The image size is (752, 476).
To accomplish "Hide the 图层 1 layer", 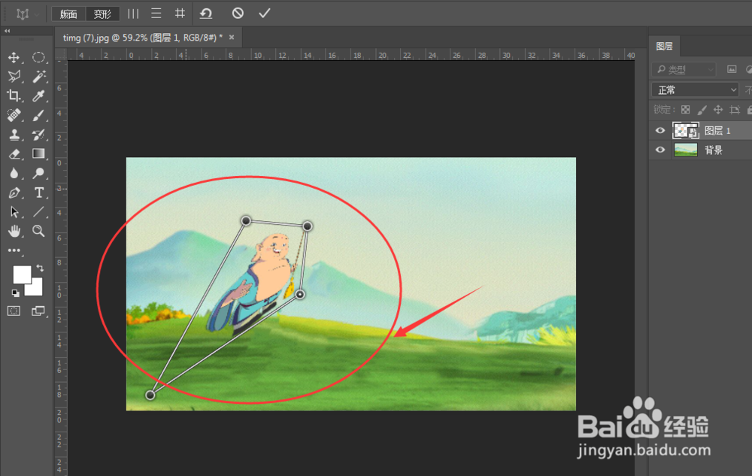I will (x=660, y=130).
